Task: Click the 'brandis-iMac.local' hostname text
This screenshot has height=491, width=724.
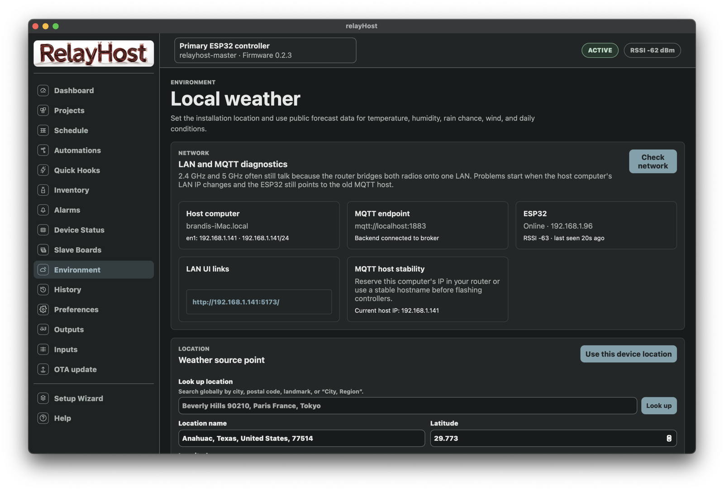Action: click(x=217, y=226)
